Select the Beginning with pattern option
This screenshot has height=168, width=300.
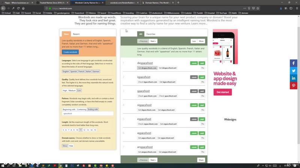(x=69, y=109)
